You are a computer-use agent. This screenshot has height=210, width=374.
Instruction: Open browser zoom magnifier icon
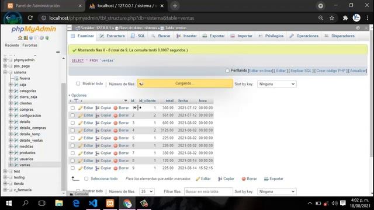pos(321,18)
